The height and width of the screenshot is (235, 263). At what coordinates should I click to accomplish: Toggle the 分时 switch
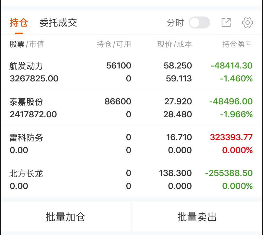[199, 23]
